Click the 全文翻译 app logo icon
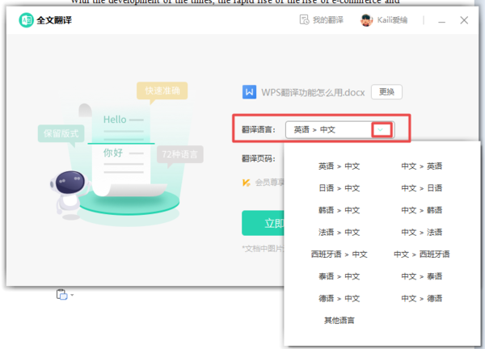The image size is (485, 349). pyautogui.click(x=26, y=20)
